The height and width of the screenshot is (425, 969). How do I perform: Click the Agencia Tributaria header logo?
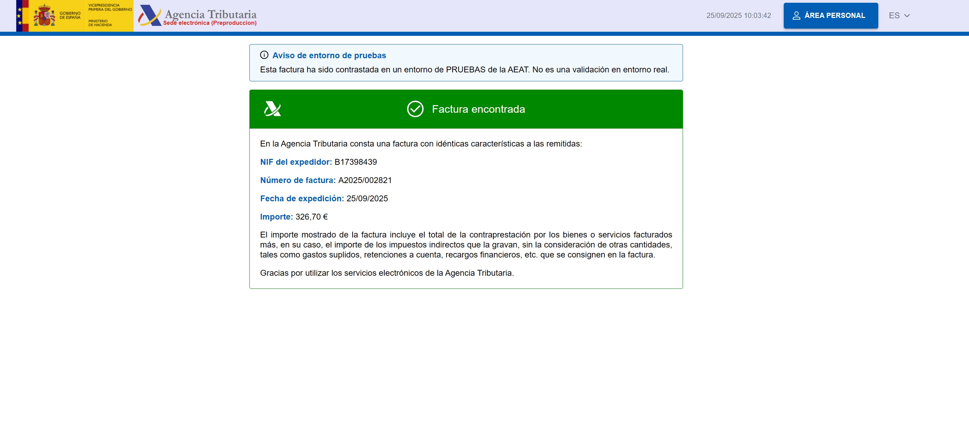pyautogui.click(x=149, y=16)
